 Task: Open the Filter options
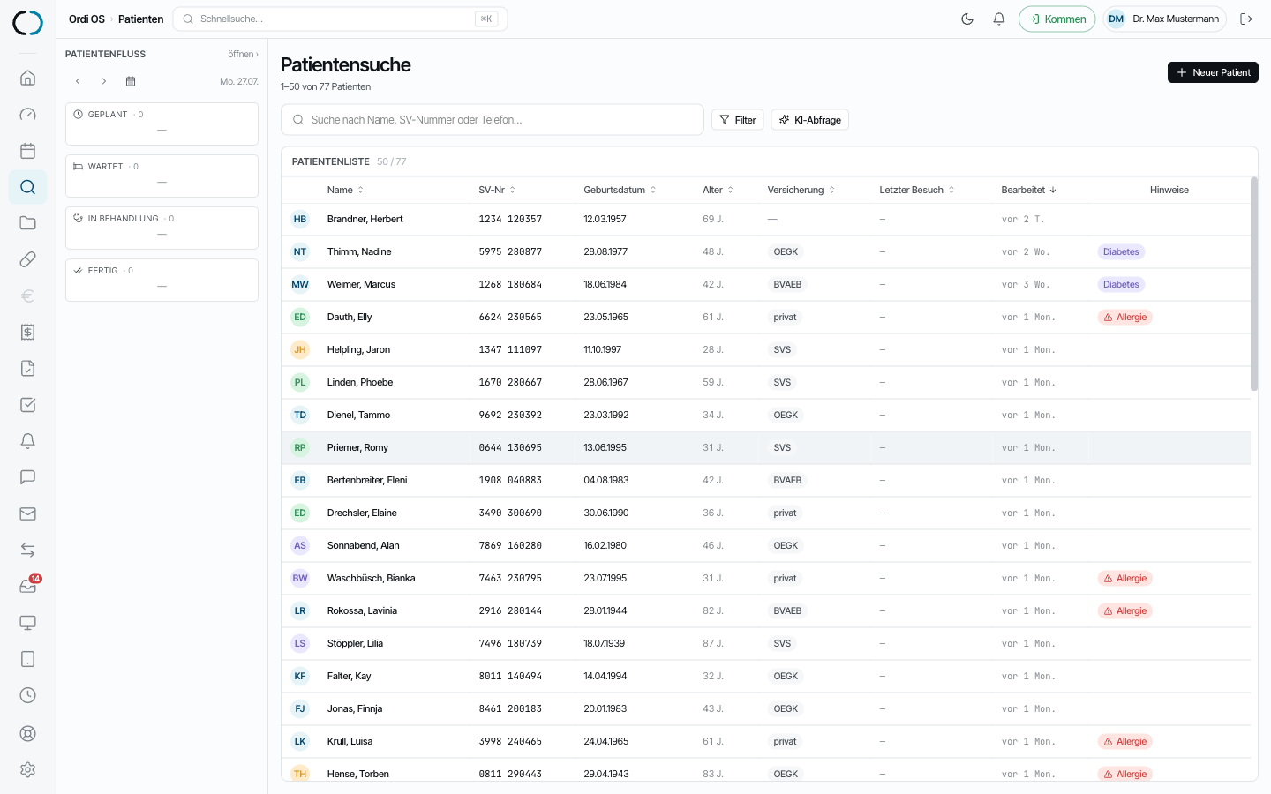[x=738, y=120]
